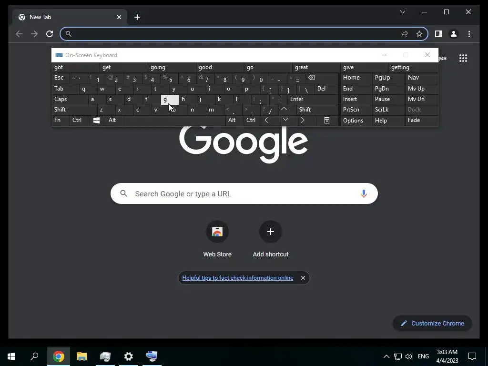
Task: Click the PrtScn key on On-Screen Keyboard
Action: point(356,110)
